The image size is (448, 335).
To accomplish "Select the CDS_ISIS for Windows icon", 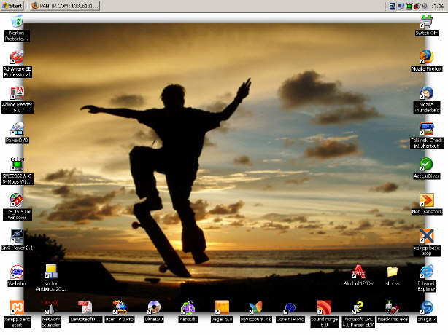I will coord(17,207).
